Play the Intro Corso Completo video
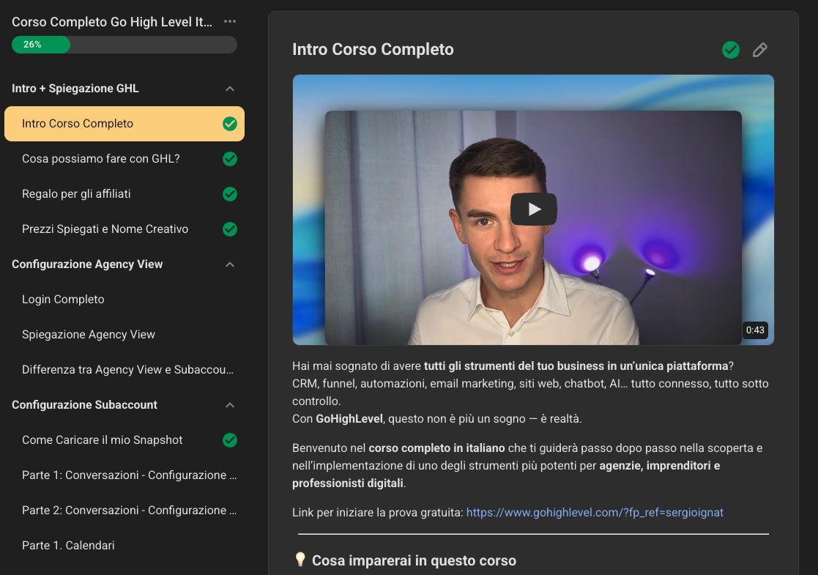Image resolution: width=818 pixels, height=575 pixels. (x=533, y=209)
